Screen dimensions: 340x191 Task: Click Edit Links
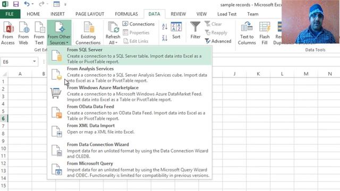click(136, 41)
